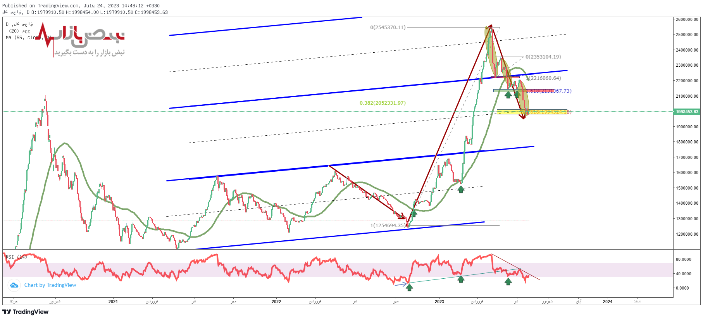Click the TradingView logo at bottom left
Viewport: 703px width, 319px height.
26,312
